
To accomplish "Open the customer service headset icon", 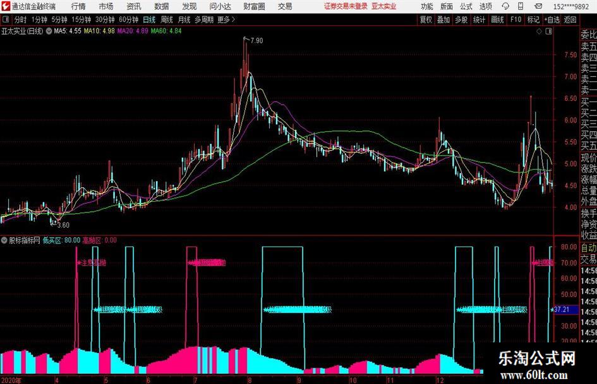I will pos(505,6).
